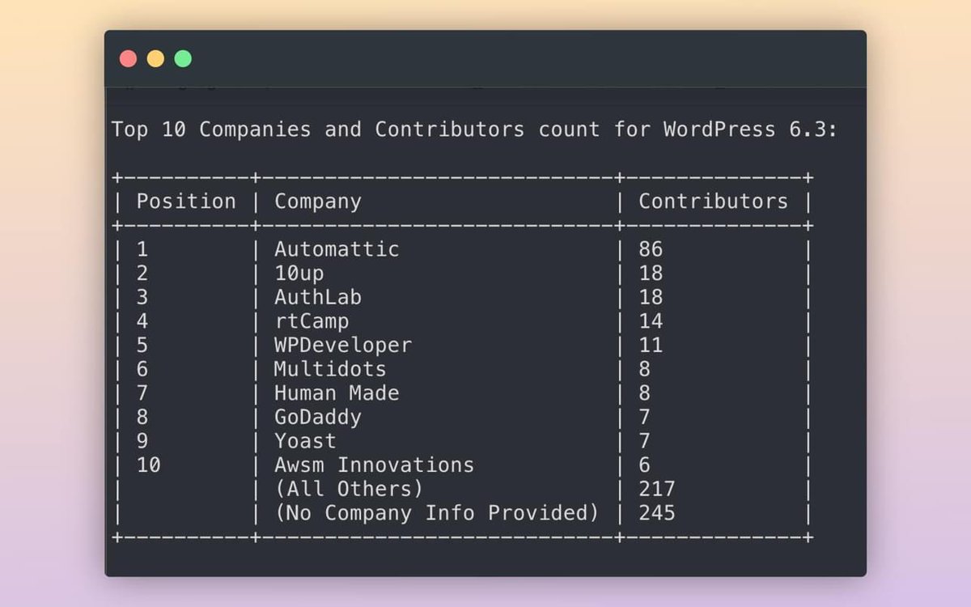Click position number 1 in the table
The width and height of the screenshot is (971, 607).
coord(142,248)
